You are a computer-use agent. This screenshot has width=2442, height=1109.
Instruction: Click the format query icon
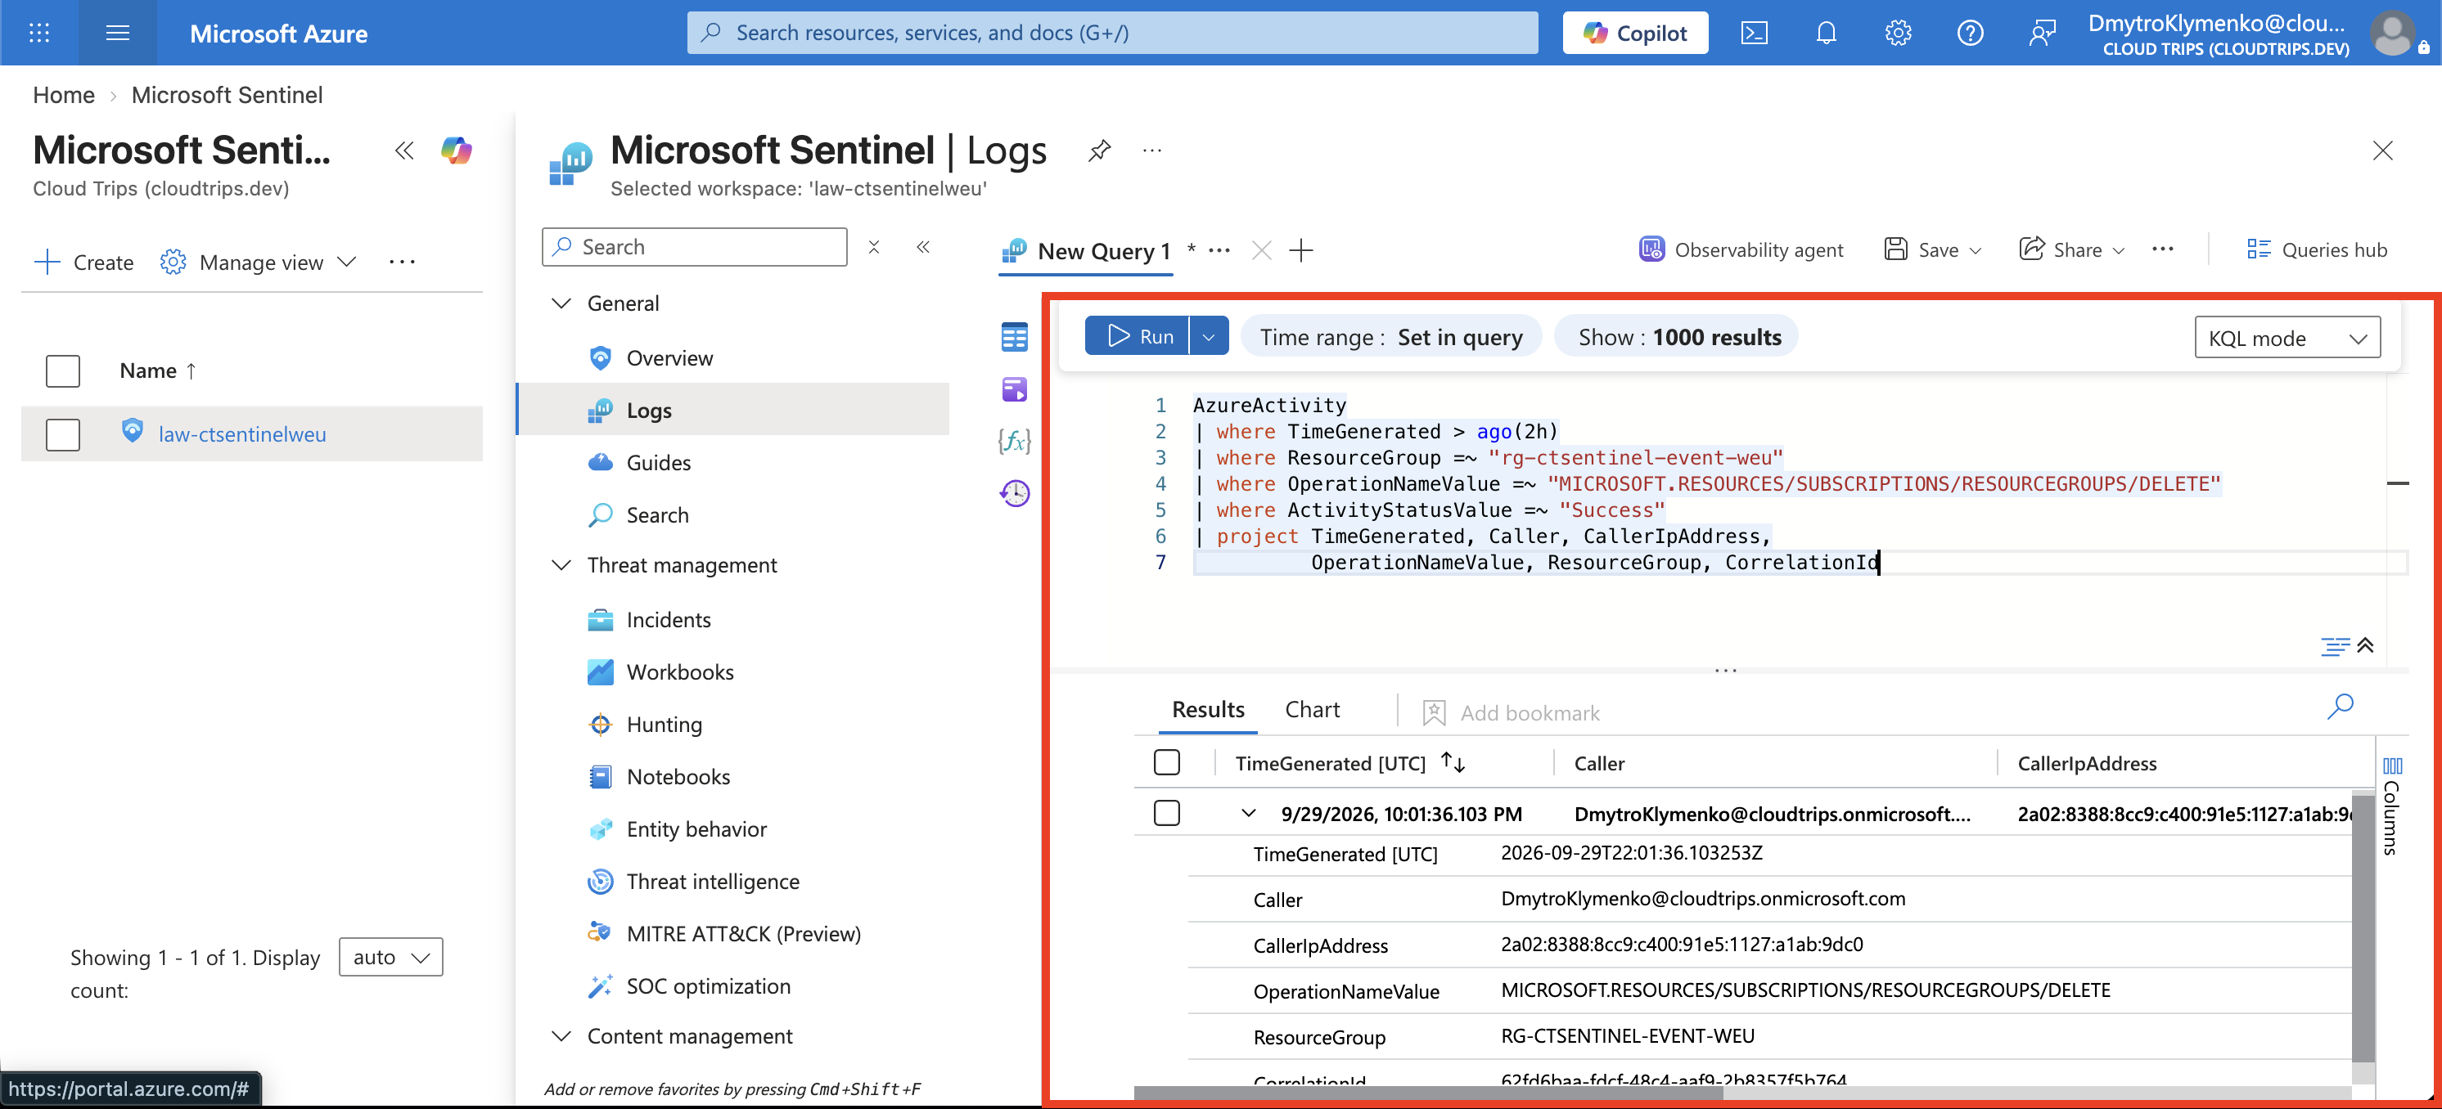(2334, 646)
